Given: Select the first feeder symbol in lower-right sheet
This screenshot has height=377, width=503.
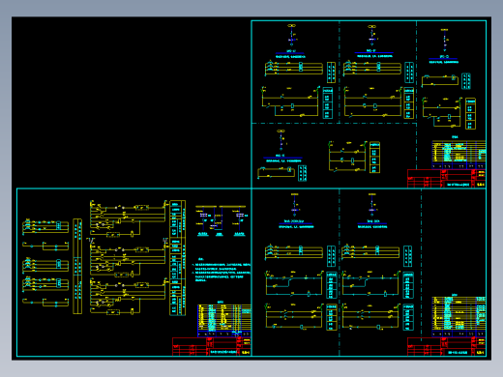Looking at the screenshot, I should click(294, 205).
